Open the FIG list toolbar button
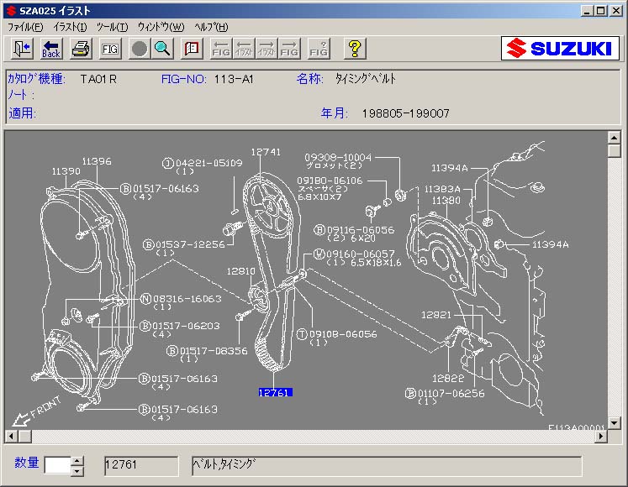Viewport: 628px width, 487px height. click(110, 49)
